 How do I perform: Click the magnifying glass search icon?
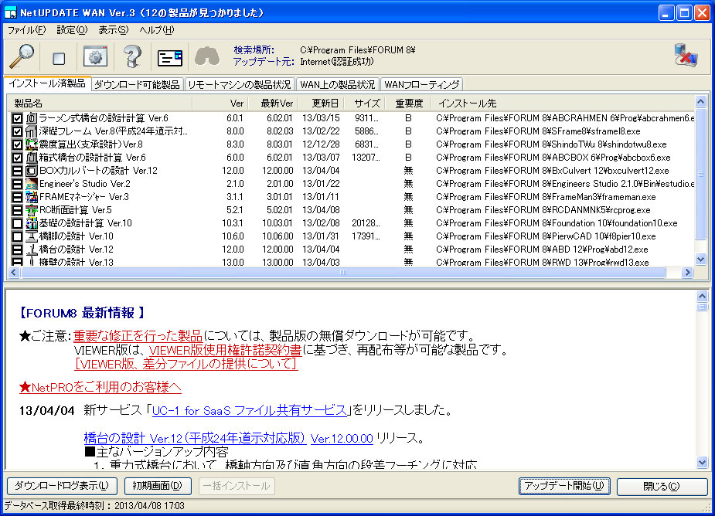(x=22, y=56)
